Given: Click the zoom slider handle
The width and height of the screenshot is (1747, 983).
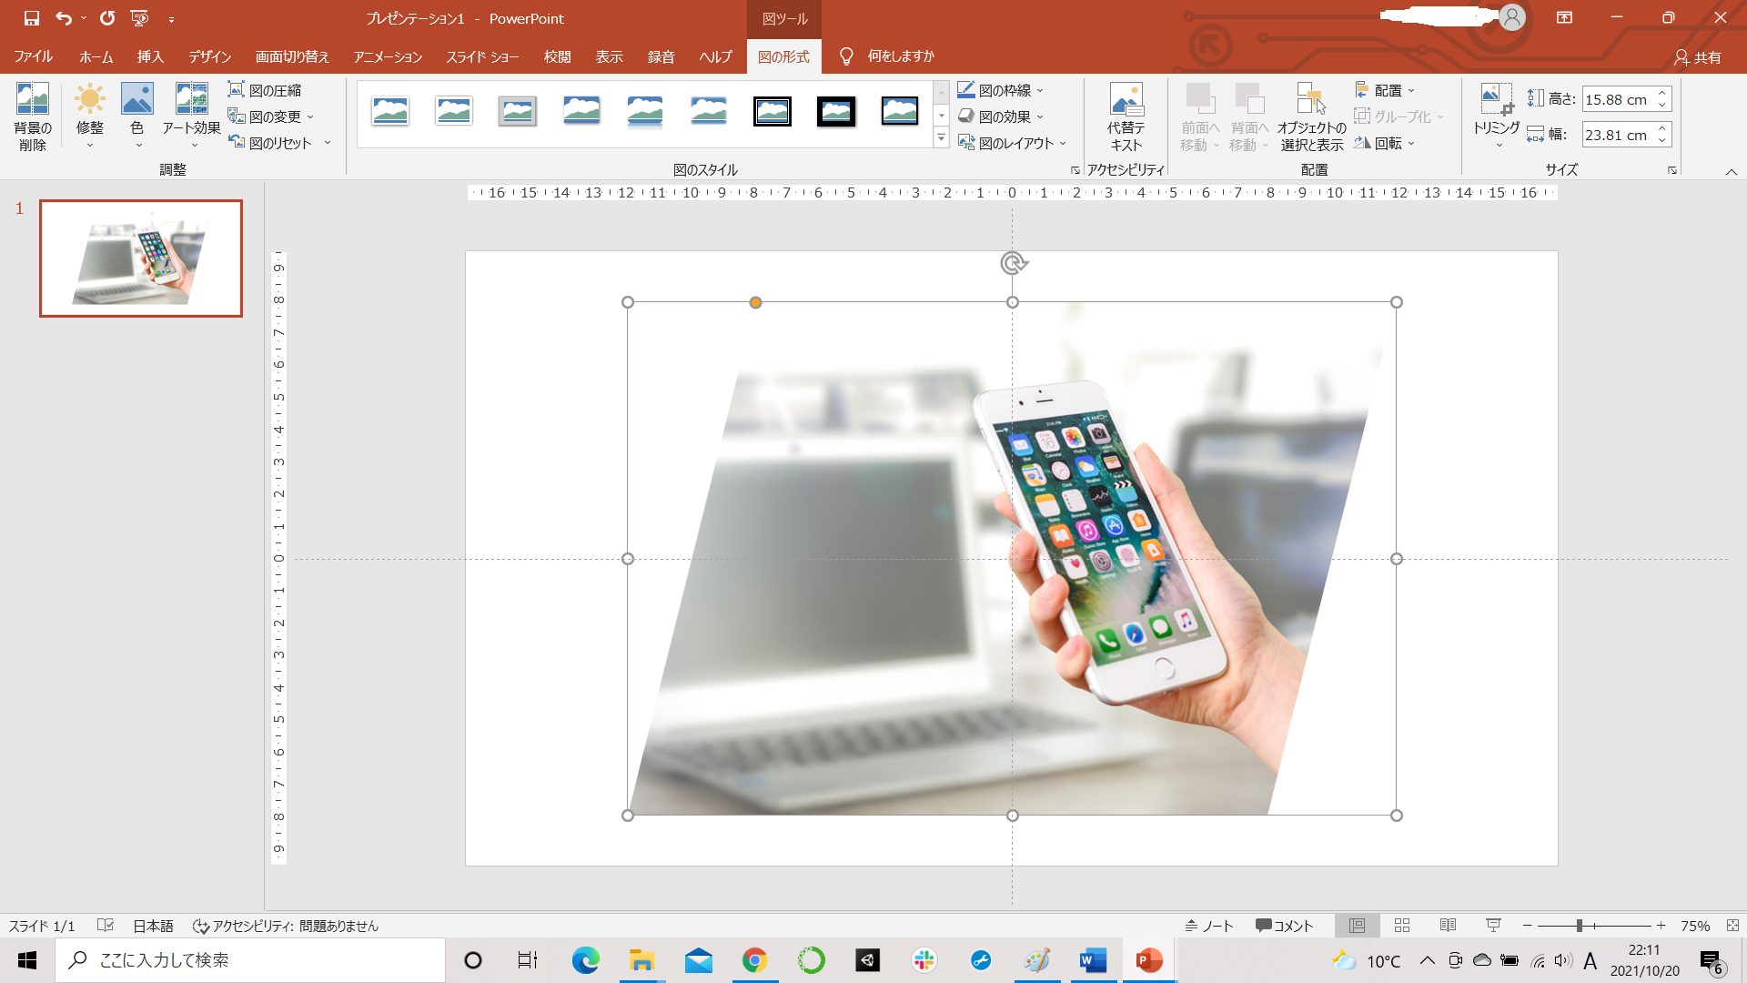Looking at the screenshot, I should (x=1580, y=926).
